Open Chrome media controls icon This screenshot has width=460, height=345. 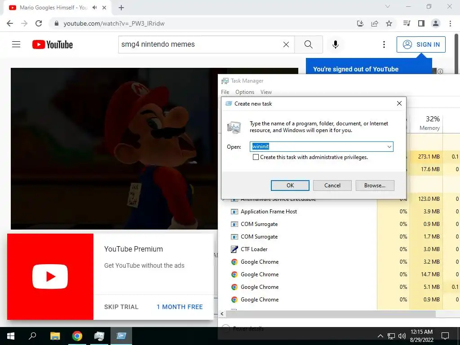click(407, 23)
